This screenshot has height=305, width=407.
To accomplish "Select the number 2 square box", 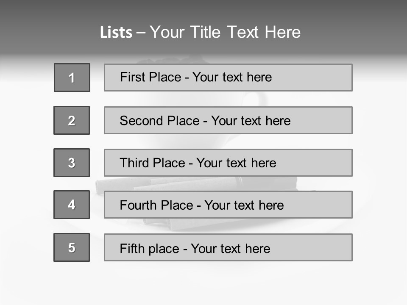I will (x=72, y=120).
